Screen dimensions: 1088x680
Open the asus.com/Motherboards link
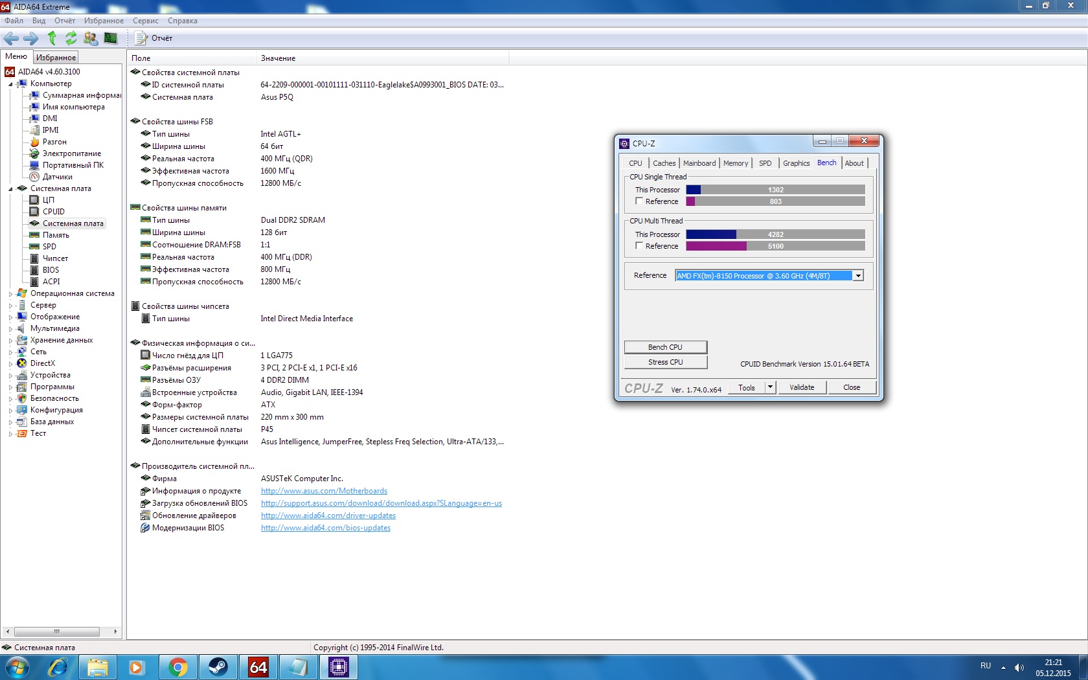click(x=324, y=491)
